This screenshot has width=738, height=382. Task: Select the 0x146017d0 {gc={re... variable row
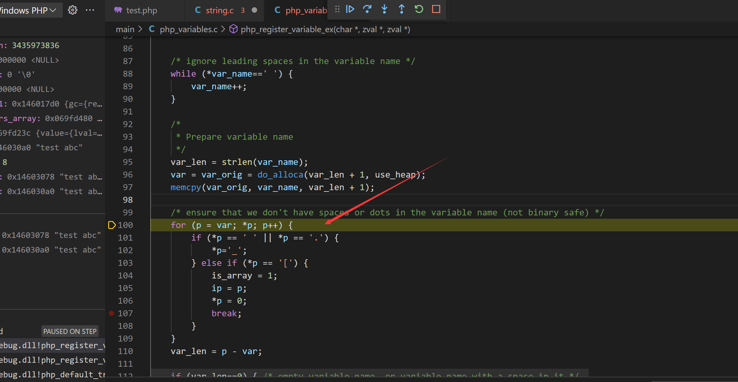tap(52, 104)
